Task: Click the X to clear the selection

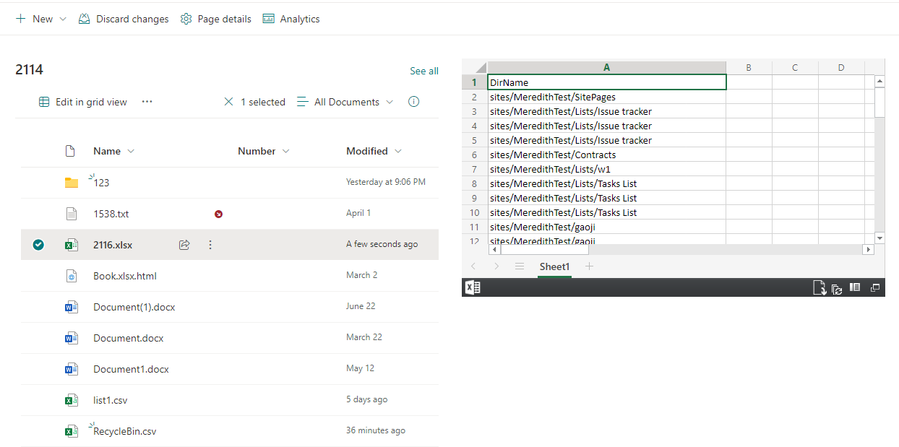Action: point(228,102)
